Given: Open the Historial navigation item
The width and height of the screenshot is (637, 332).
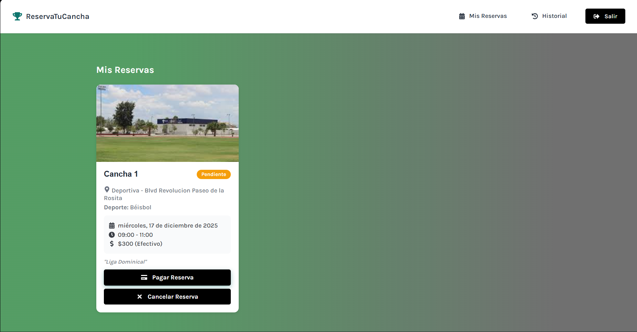Looking at the screenshot, I should pos(549,16).
